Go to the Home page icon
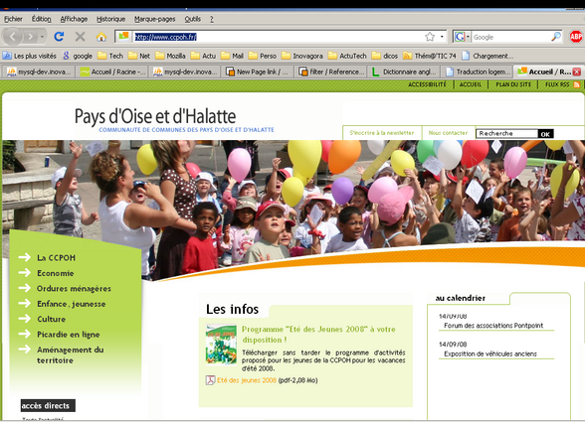 pos(101,37)
